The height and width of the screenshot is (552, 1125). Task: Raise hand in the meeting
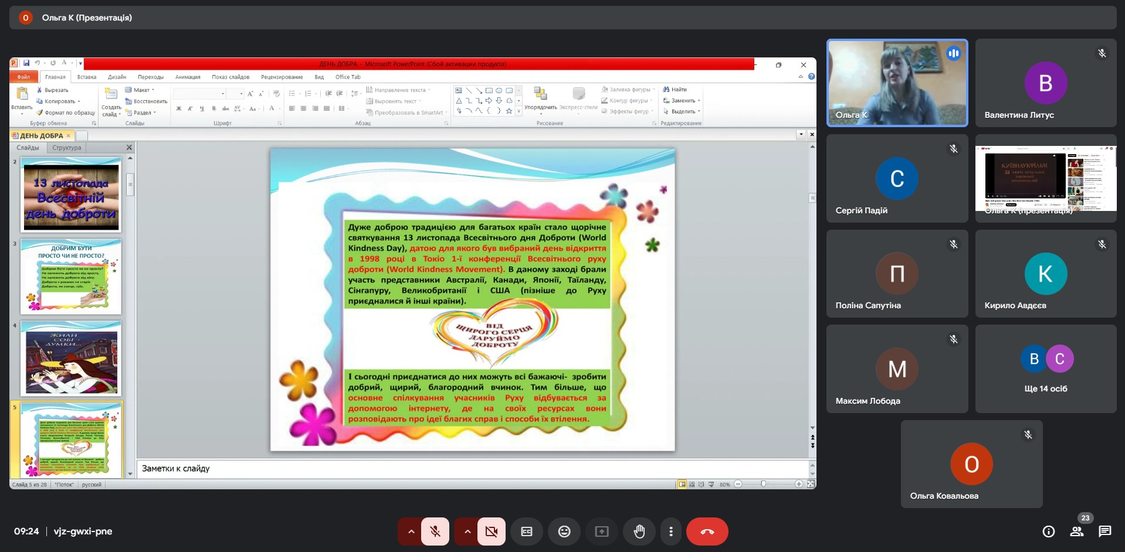[639, 531]
